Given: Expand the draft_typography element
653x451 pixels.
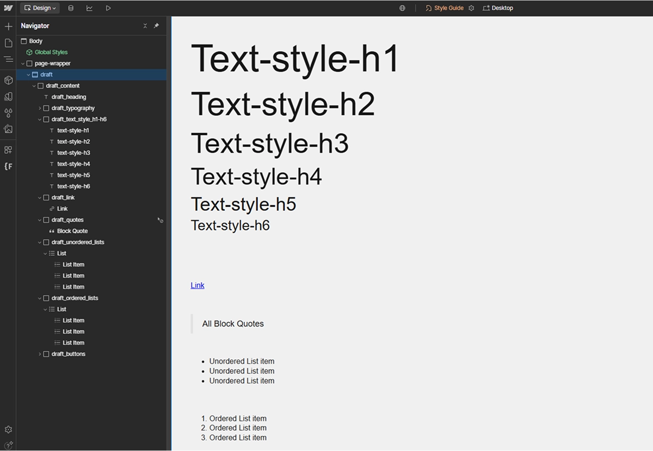Looking at the screenshot, I should tap(40, 108).
